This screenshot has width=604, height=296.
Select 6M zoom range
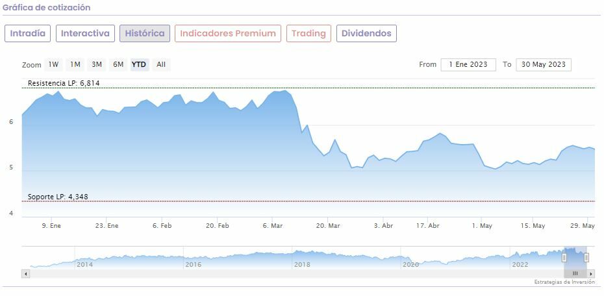[x=118, y=64]
